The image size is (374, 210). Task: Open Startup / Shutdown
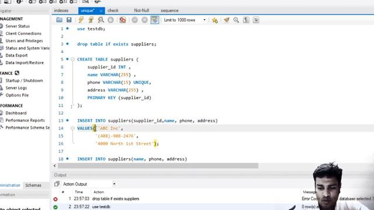click(24, 80)
